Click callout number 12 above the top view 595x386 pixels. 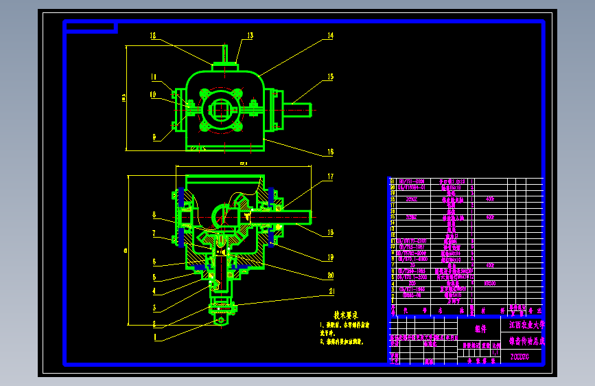tap(153, 35)
